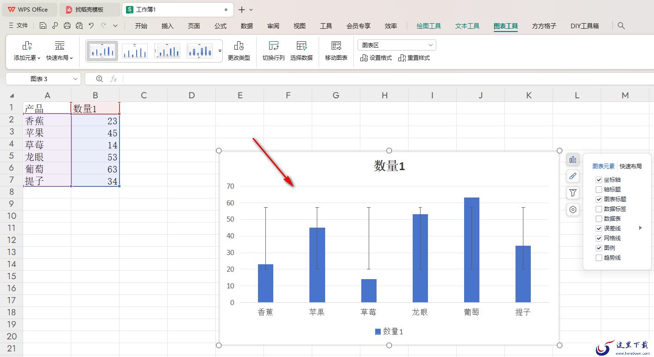Image resolution: width=654 pixels, height=357 pixels.
Task: Add a new document tab with plus
Action: (241, 9)
